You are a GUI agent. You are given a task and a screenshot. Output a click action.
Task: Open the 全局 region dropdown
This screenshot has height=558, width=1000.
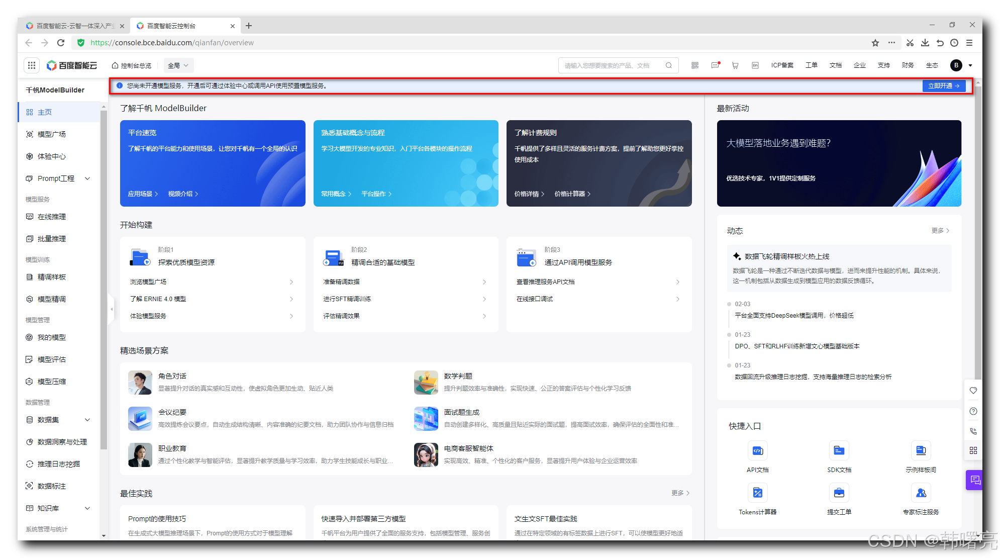(178, 65)
